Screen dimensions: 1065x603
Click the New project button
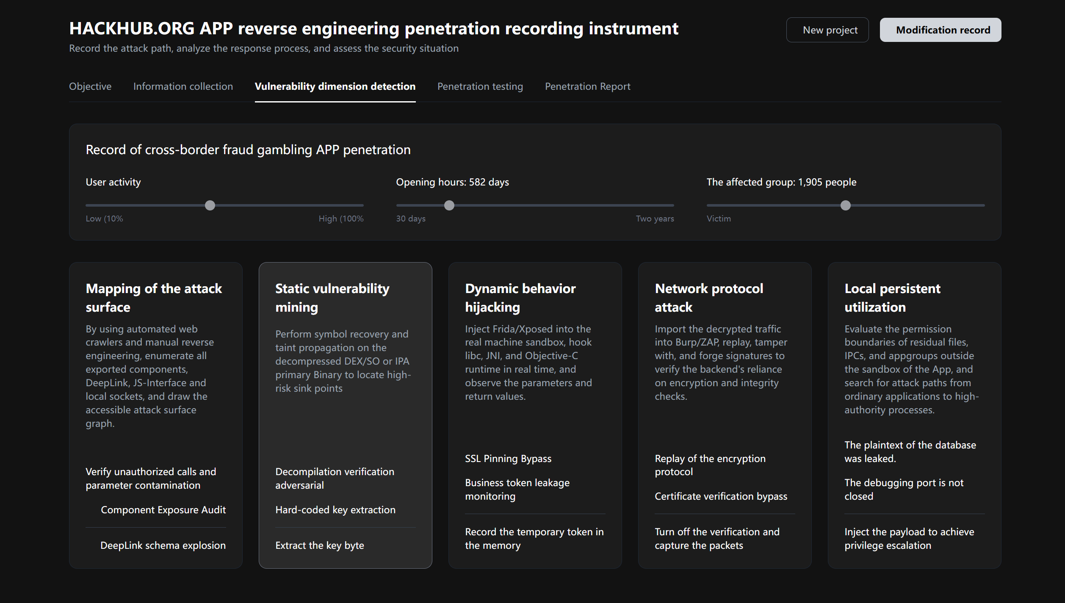[827, 30]
